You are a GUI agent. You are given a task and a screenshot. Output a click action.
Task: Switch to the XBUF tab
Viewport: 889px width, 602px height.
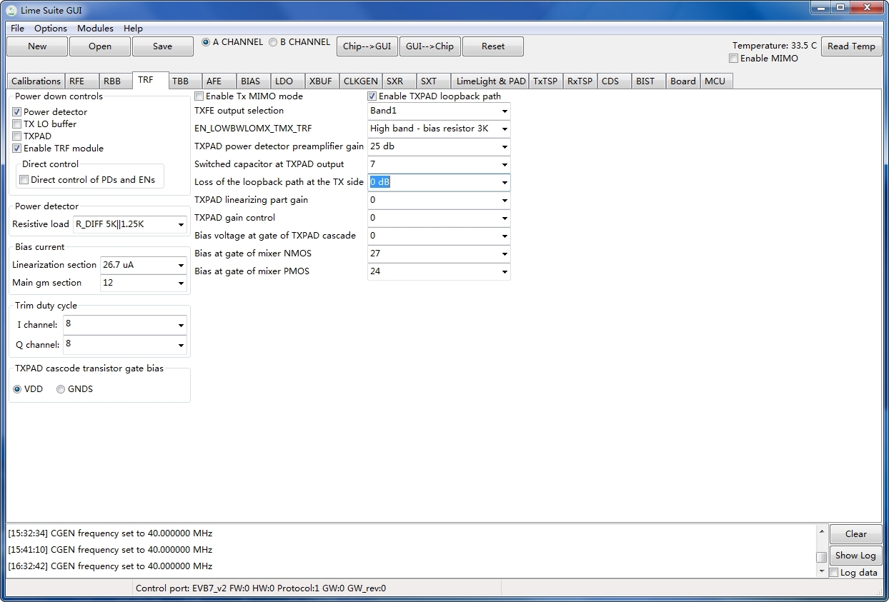[x=321, y=81]
